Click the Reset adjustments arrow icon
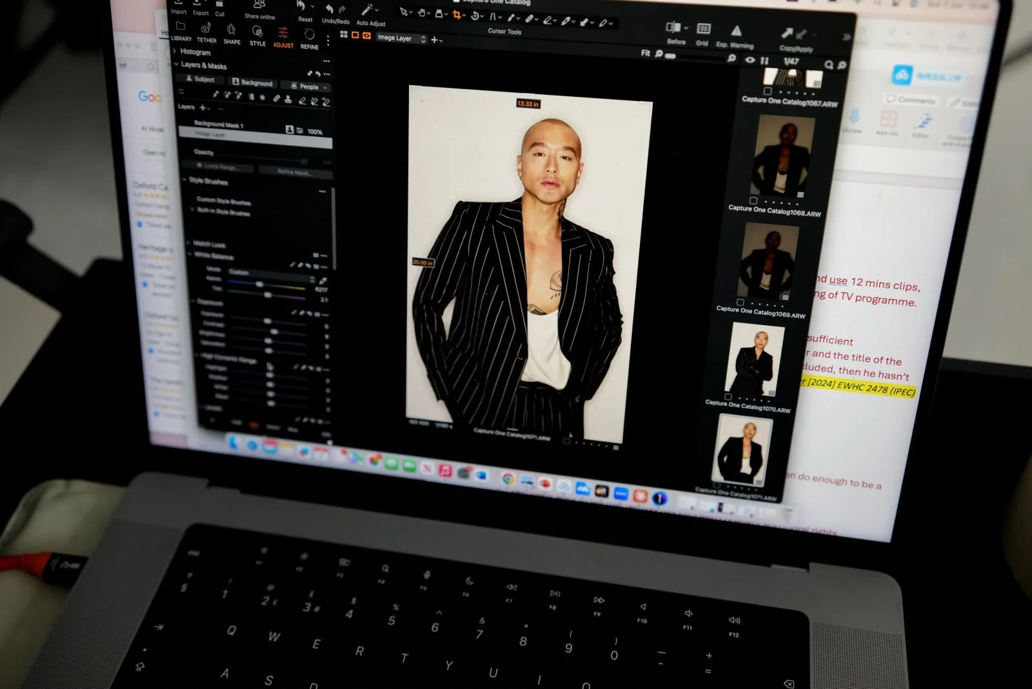 point(301,6)
